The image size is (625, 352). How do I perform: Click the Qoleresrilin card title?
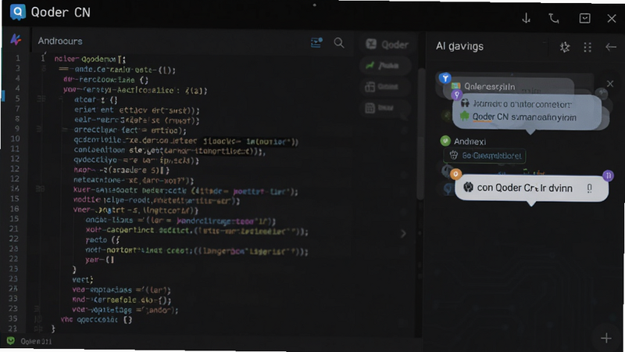[490, 87]
